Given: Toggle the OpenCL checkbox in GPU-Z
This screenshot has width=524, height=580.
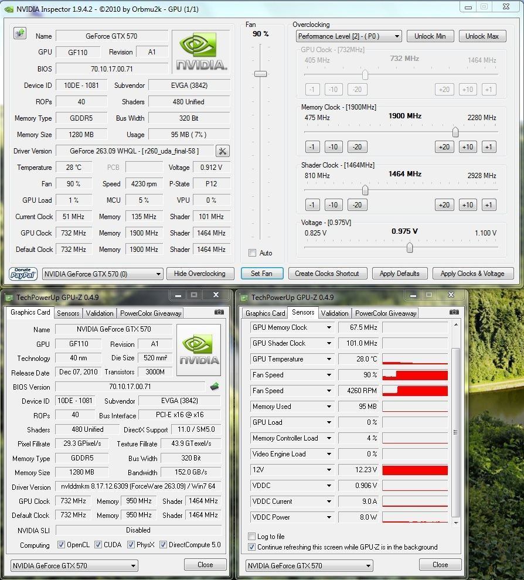Looking at the screenshot, I should click(61, 545).
